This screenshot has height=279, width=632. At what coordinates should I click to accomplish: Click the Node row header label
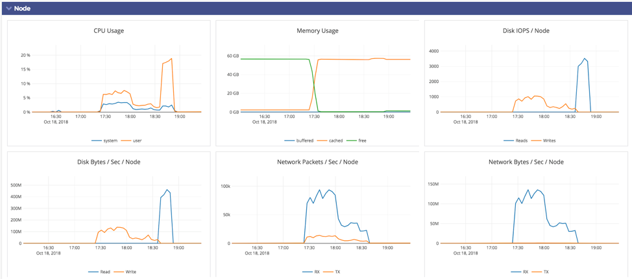22,8
